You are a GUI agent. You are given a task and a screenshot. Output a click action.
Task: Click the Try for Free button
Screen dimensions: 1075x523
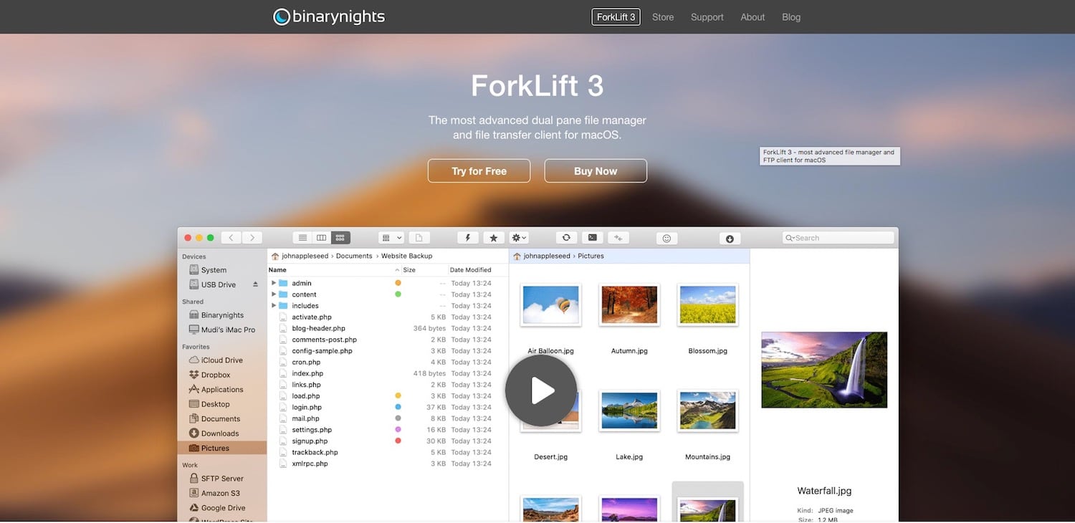click(x=479, y=171)
